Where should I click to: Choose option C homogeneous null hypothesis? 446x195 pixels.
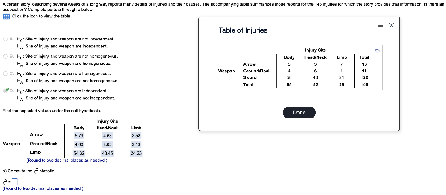pos(5,74)
